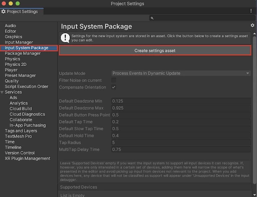Edit the Tap Radius field
Screen dimensions: 257x197
(181, 142)
